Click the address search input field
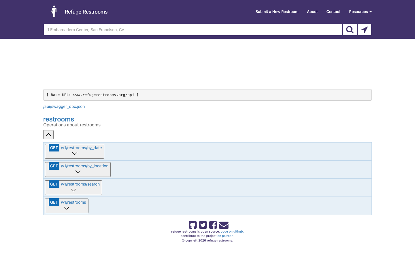 [193, 30]
